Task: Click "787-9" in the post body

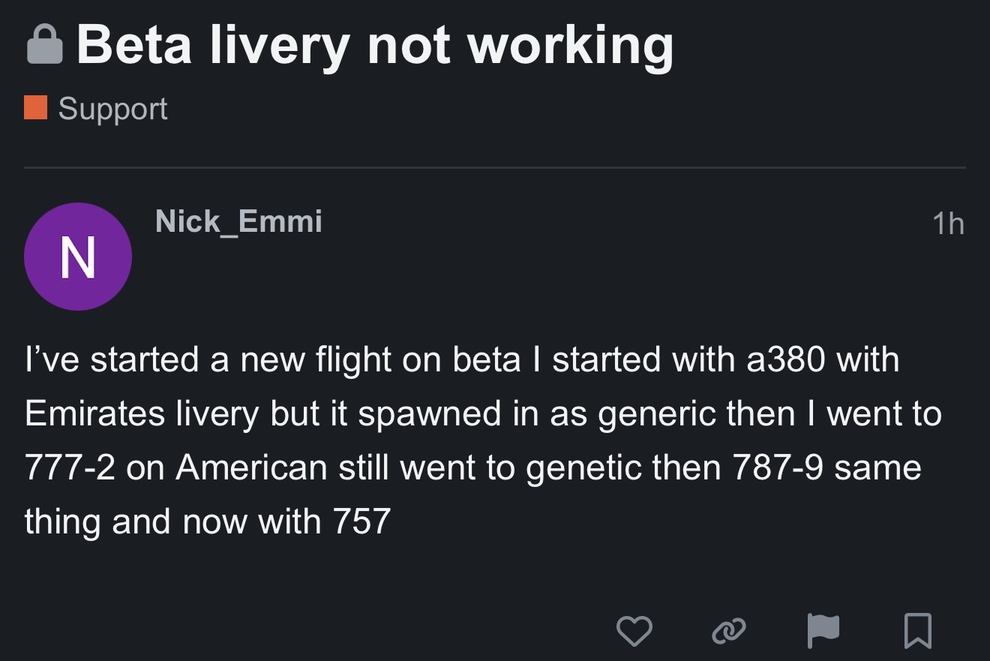Action: 778,467
